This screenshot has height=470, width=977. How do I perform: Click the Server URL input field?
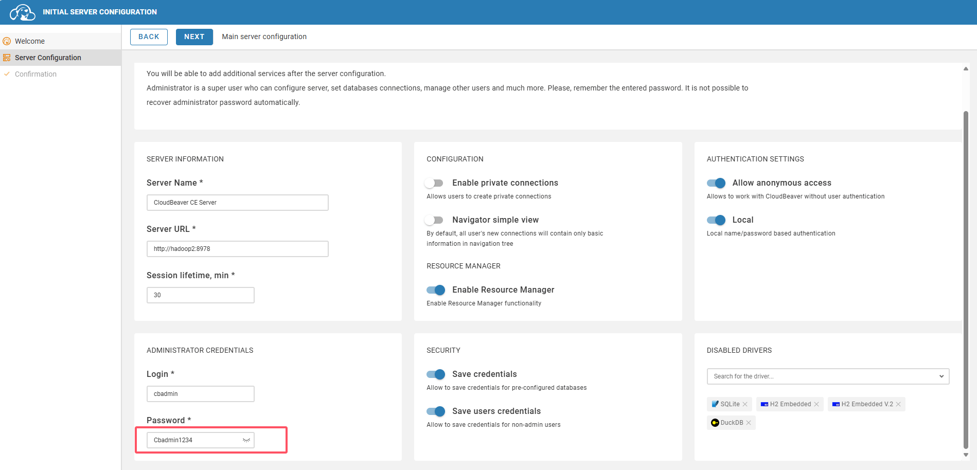pos(238,249)
